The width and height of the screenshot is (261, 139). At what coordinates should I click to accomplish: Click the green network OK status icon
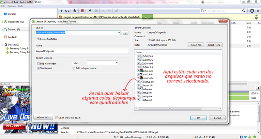(255, 137)
